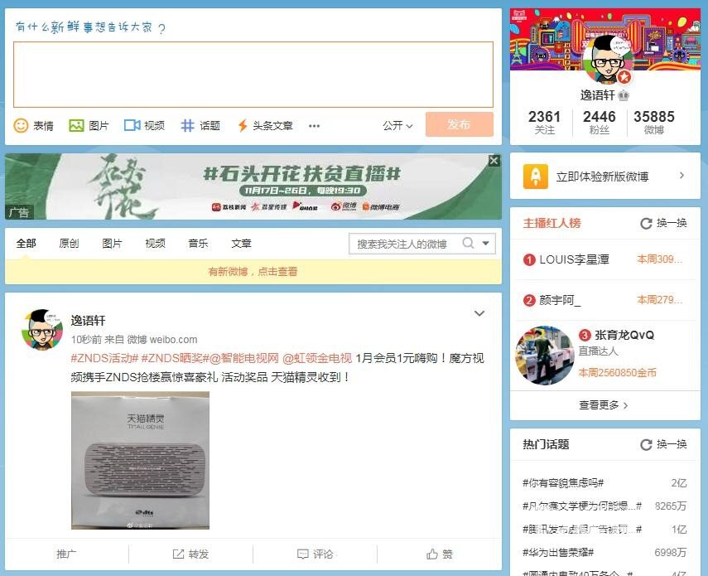Click the verification badge on profile avatar

(x=624, y=77)
